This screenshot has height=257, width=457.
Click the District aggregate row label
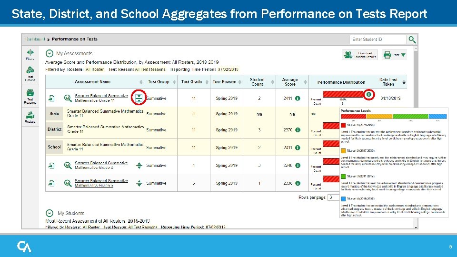54,129
